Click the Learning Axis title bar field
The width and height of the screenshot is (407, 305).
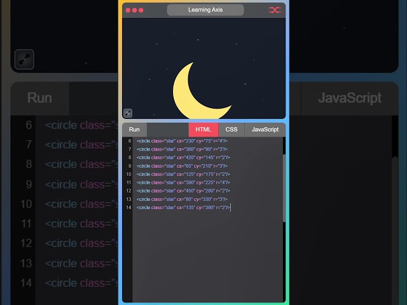coord(205,10)
